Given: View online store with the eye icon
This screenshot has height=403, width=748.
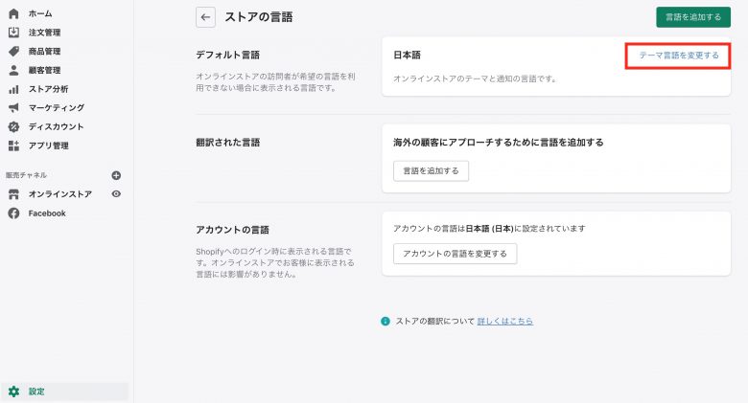Looking at the screenshot, I should pyautogui.click(x=116, y=194).
